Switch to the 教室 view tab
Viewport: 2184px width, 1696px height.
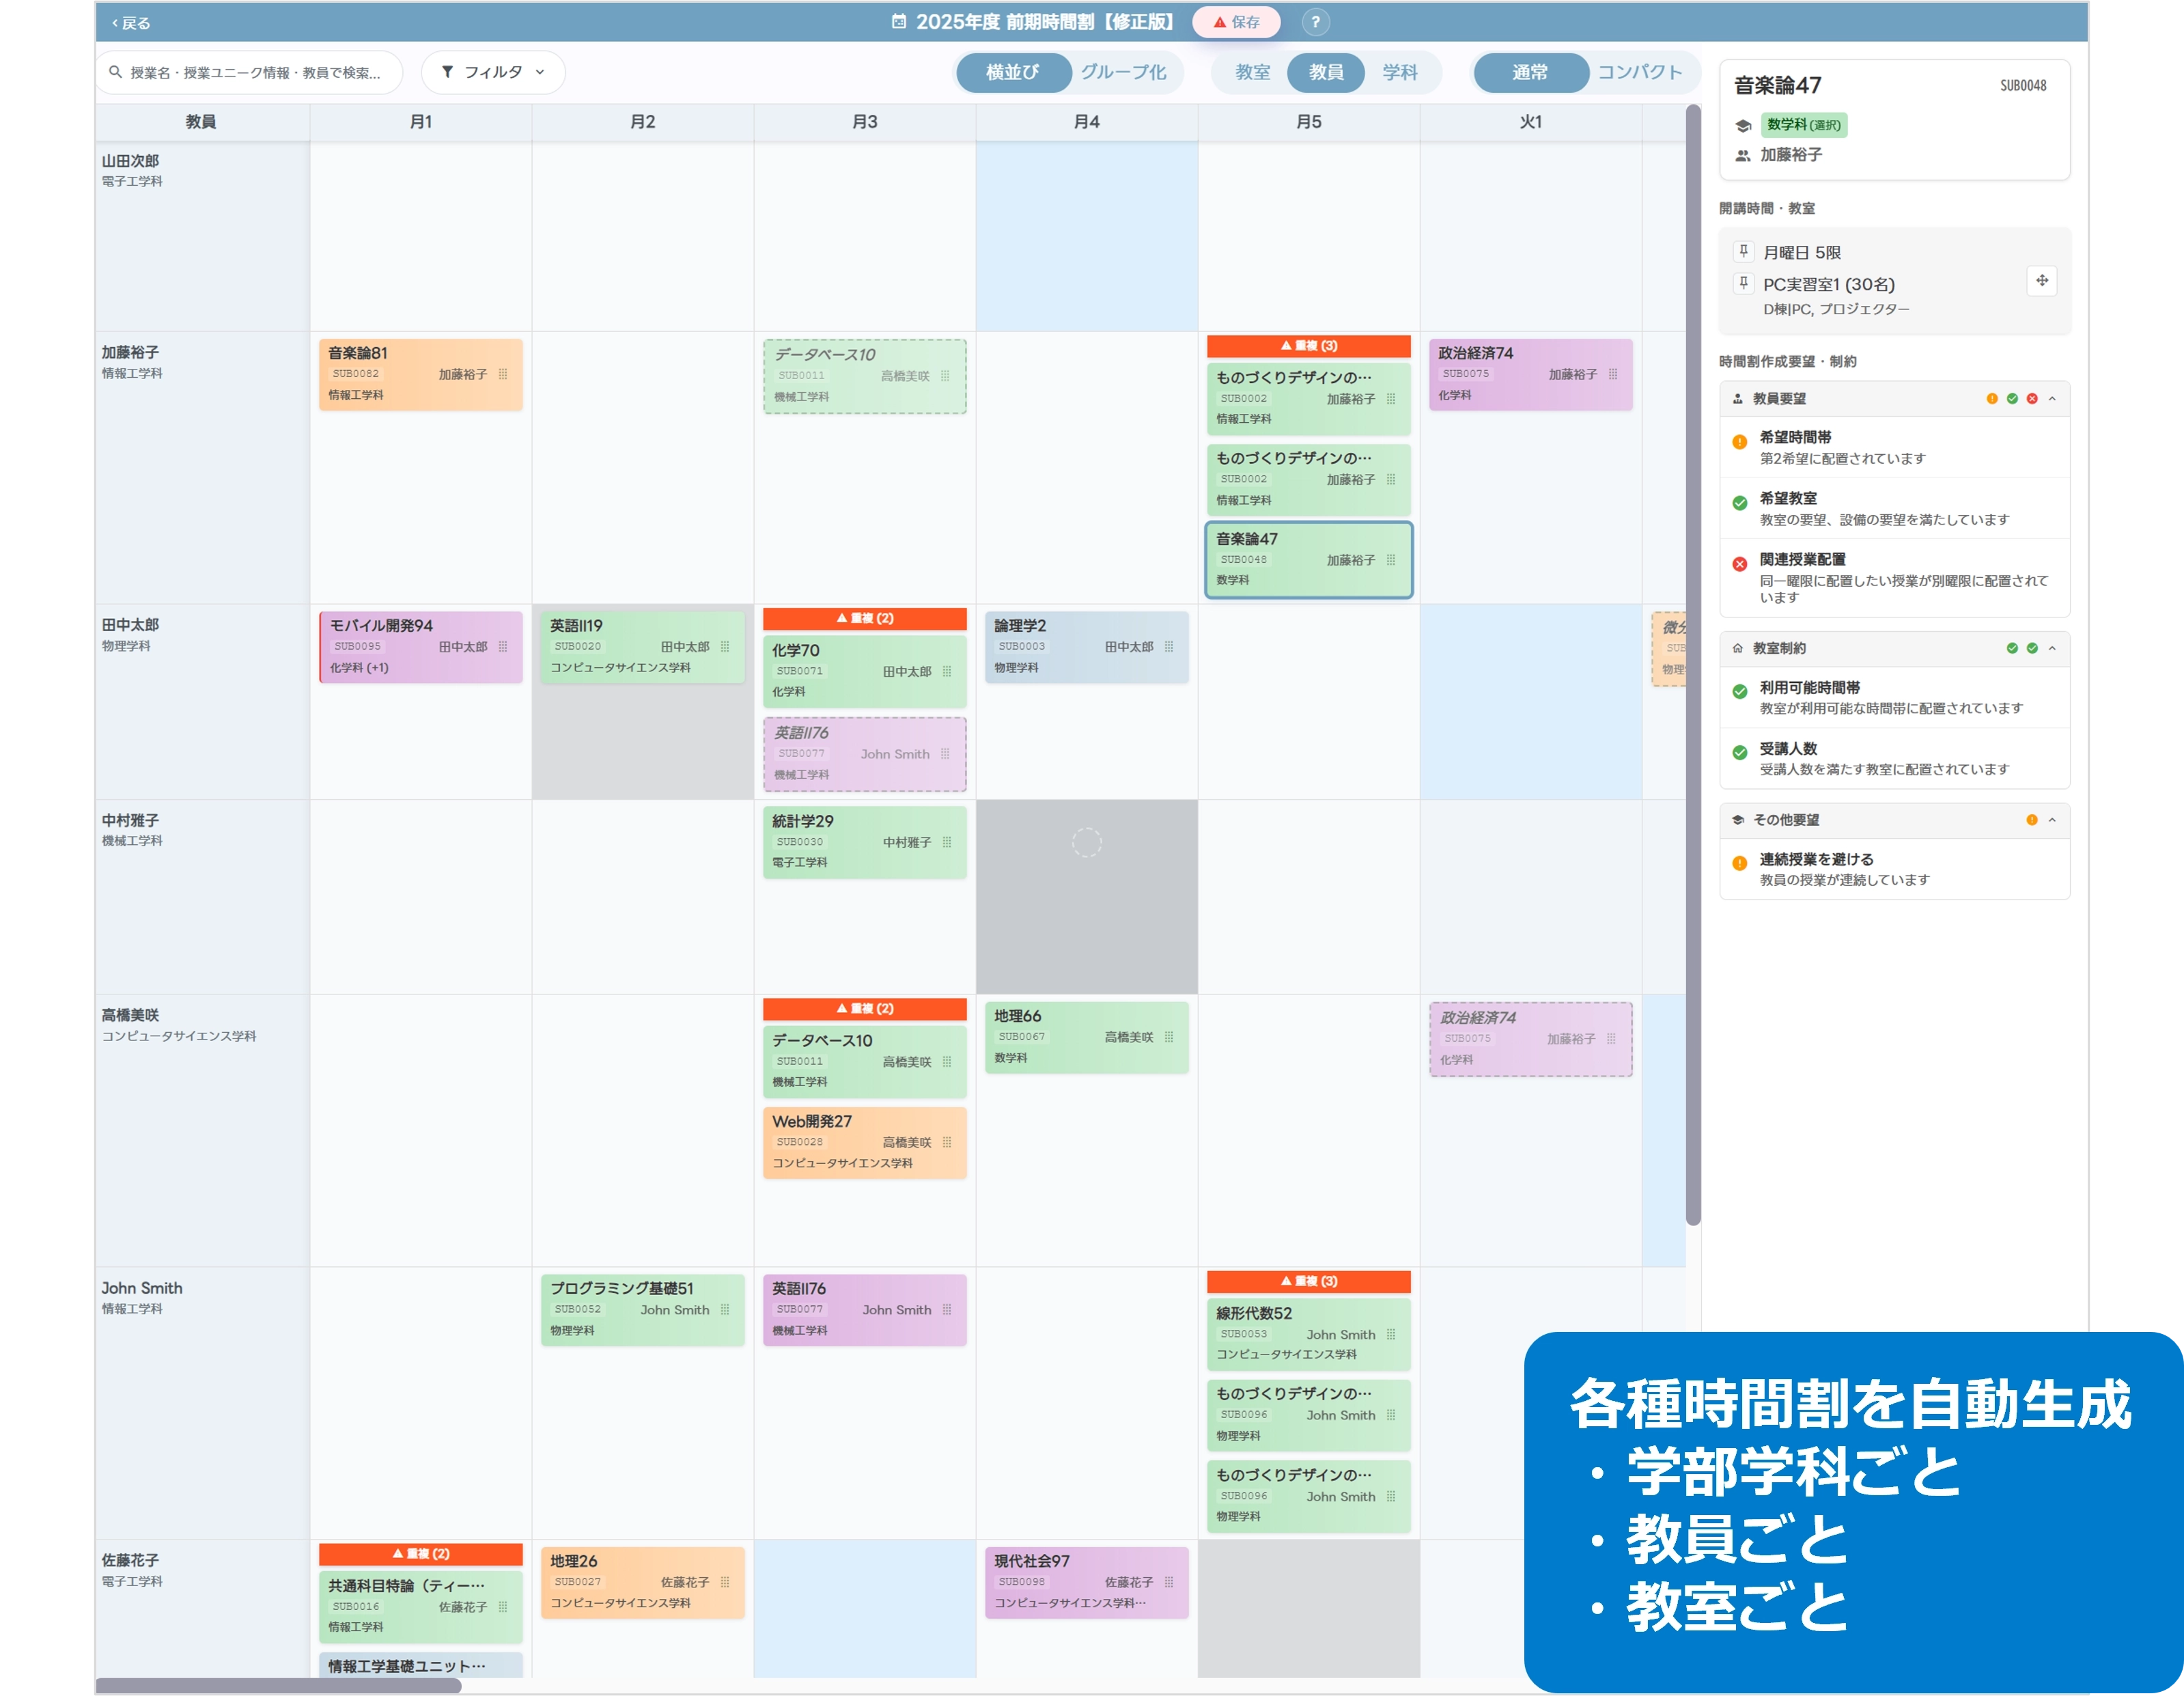coord(1252,72)
